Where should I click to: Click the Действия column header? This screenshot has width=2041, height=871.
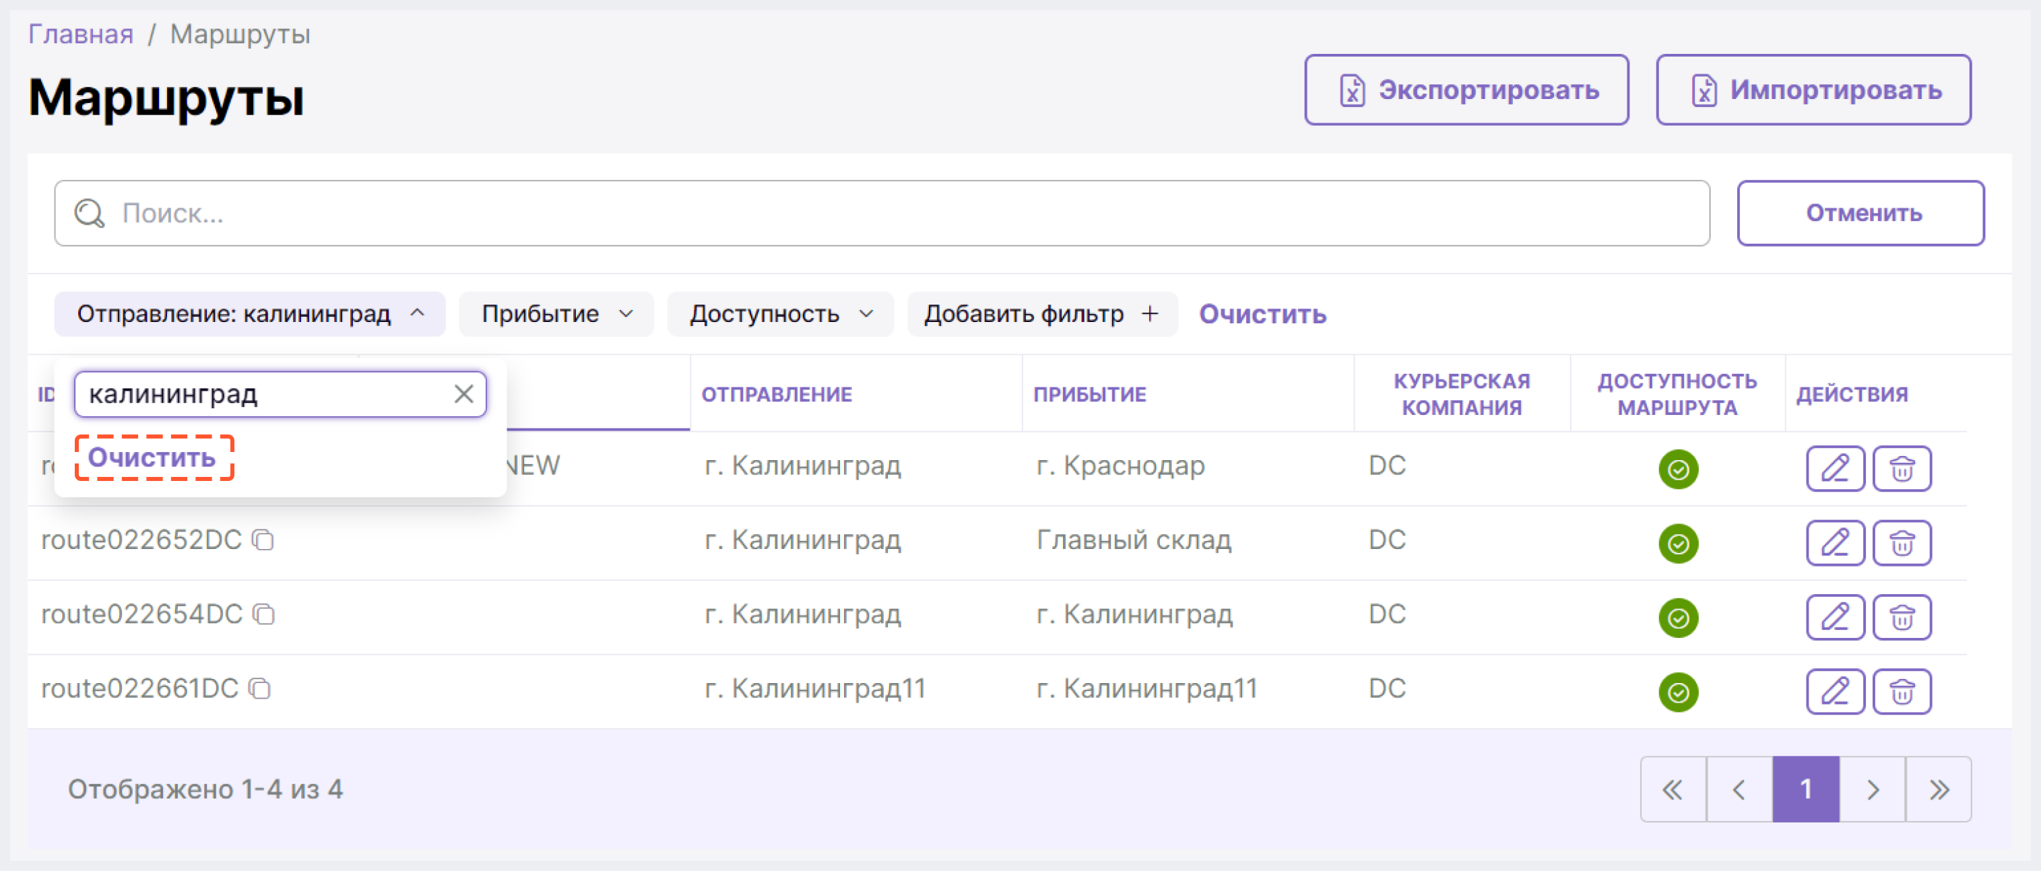pyautogui.click(x=1852, y=394)
